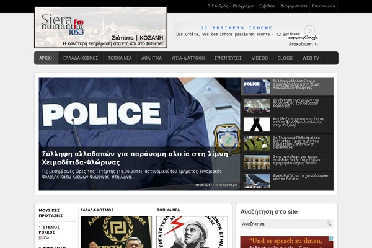Open the Πρόγραμμα top menu link
The image size is (372, 248).
click(244, 6)
